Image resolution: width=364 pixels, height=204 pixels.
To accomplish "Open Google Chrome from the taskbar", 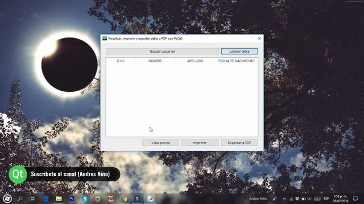I will click(x=124, y=199).
